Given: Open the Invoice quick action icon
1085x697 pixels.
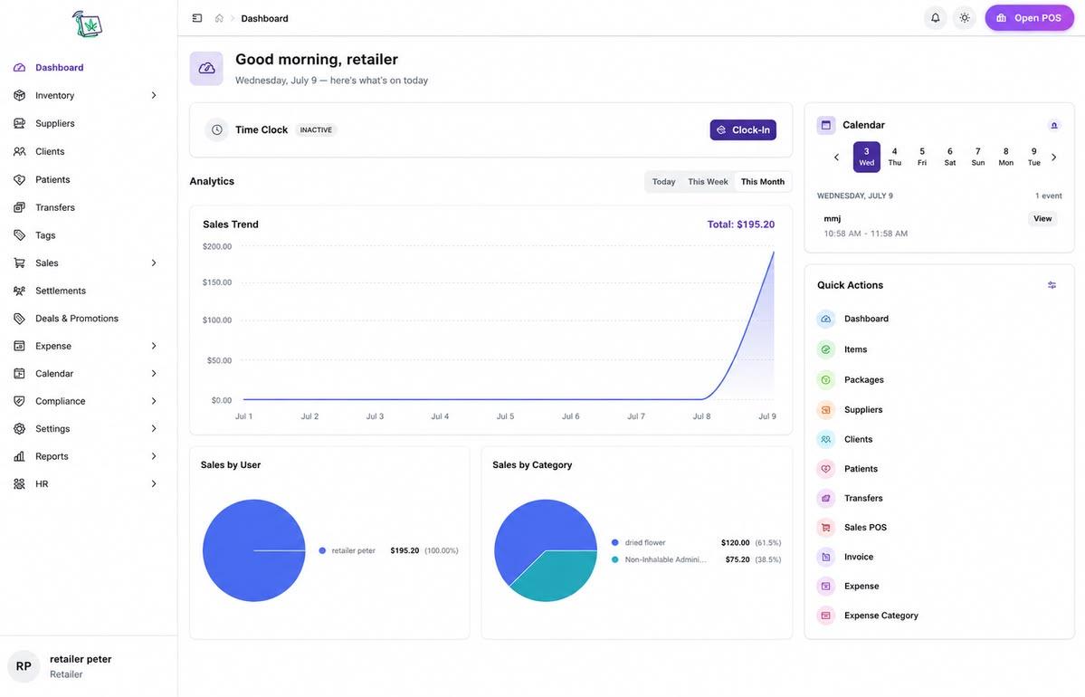Looking at the screenshot, I should pos(825,558).
